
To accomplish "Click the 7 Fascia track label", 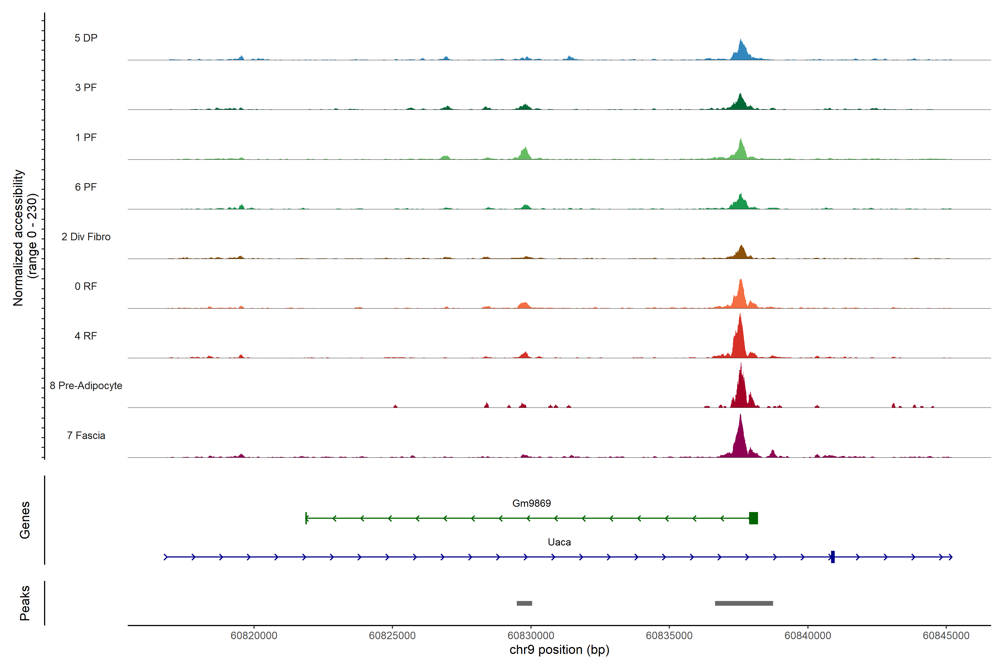I will click(x=86, y=435).
